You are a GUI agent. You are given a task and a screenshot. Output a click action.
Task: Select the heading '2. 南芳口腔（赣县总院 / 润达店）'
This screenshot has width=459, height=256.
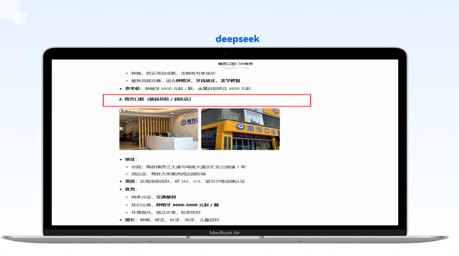[155, 99]
